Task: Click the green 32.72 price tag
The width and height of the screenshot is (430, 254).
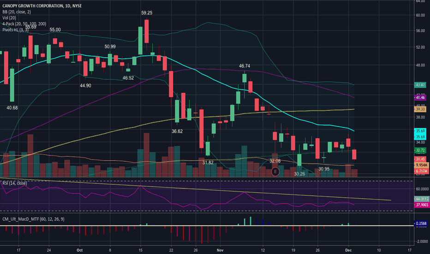Action: [420, 150]
